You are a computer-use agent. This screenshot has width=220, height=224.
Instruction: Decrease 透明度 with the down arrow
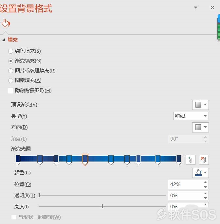click(205, 198)
